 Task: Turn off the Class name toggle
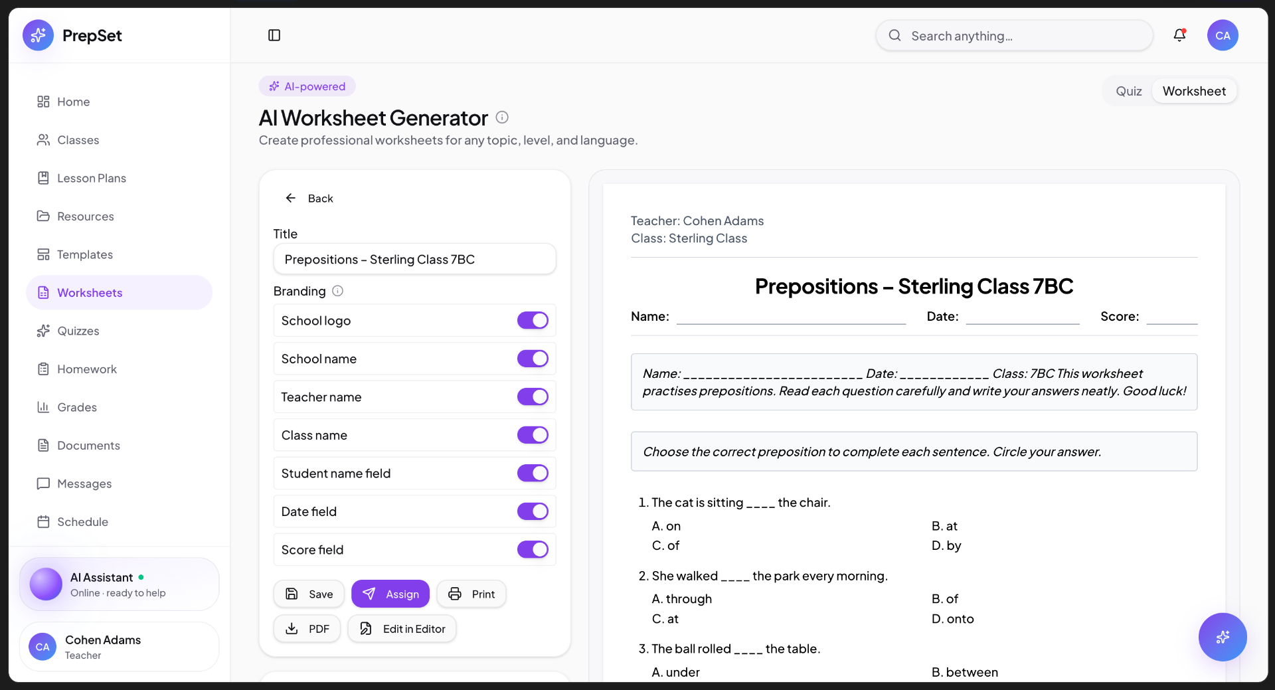pyautogui.click(x=533, y=435)
